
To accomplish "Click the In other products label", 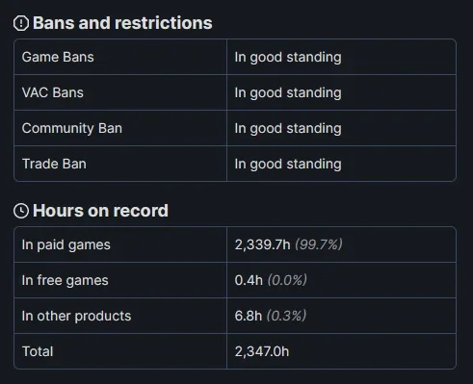I will (76, 317).
